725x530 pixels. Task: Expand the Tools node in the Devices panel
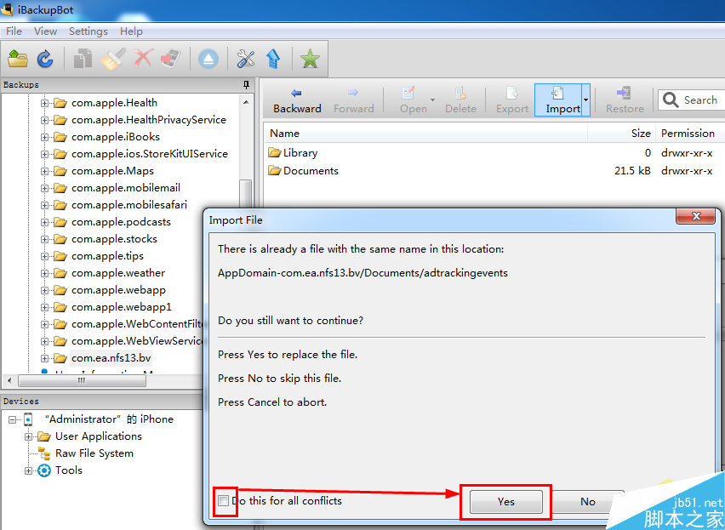pos(28,470)
